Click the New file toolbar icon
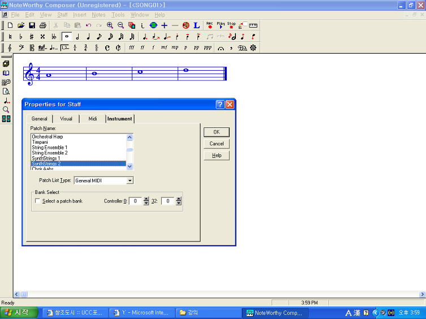Screen dimensions: 426x319 coord(10,25)
